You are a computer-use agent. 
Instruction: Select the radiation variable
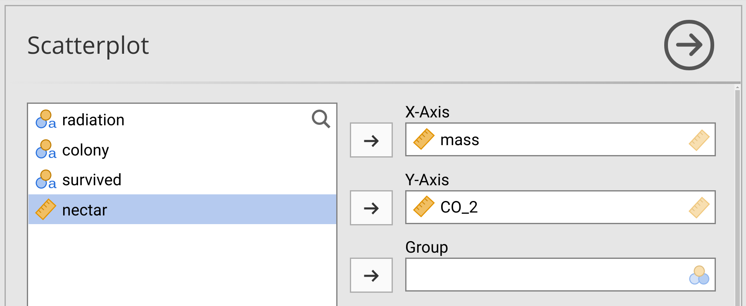click(93, 120)
